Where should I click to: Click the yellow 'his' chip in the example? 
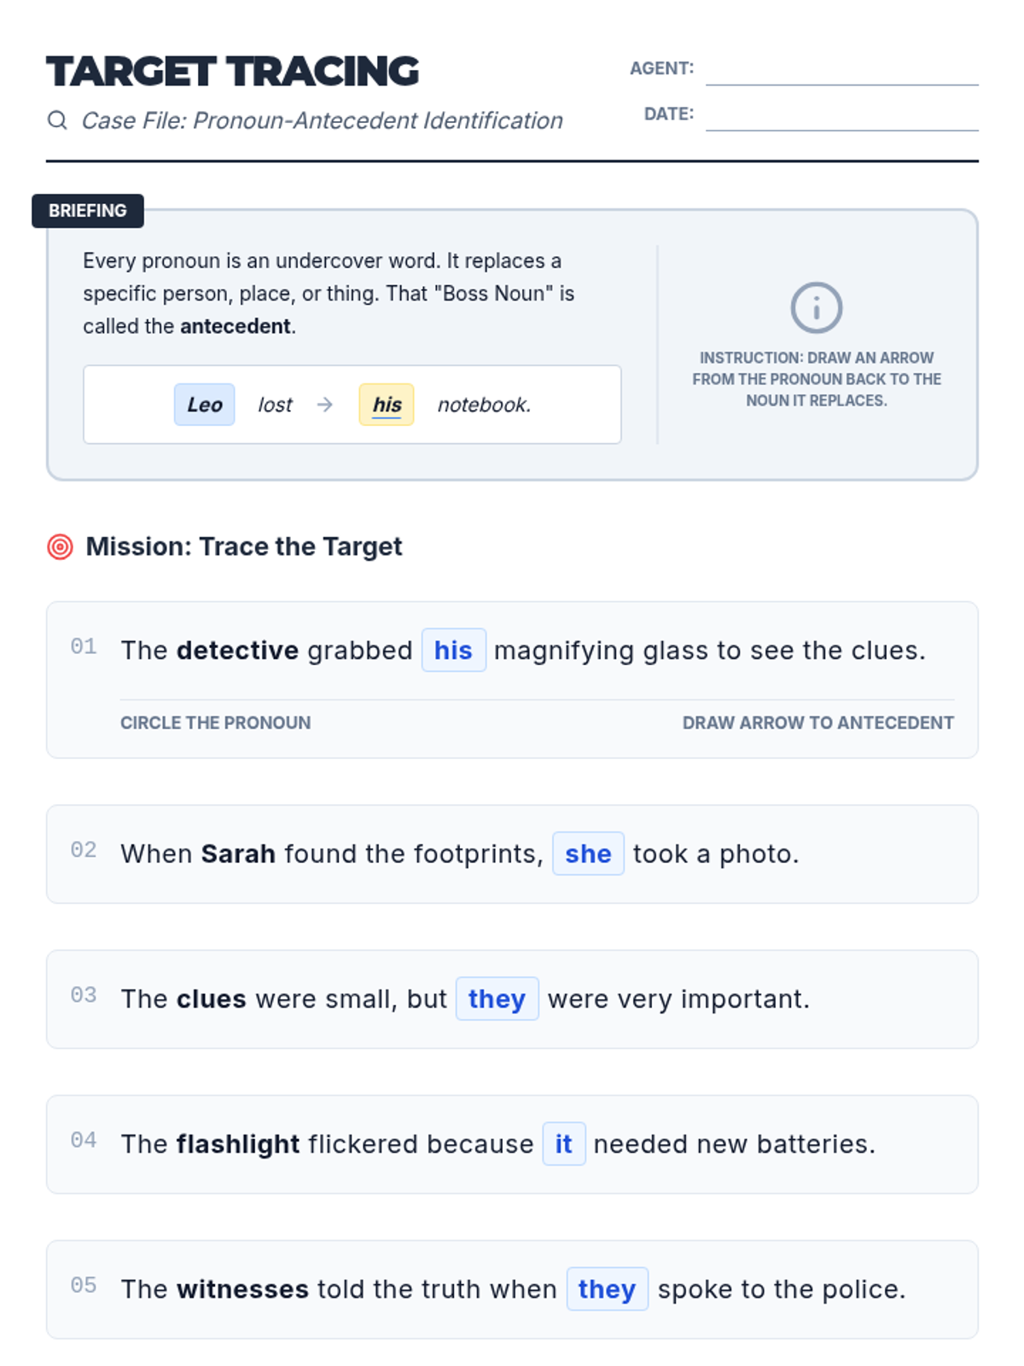387,405
